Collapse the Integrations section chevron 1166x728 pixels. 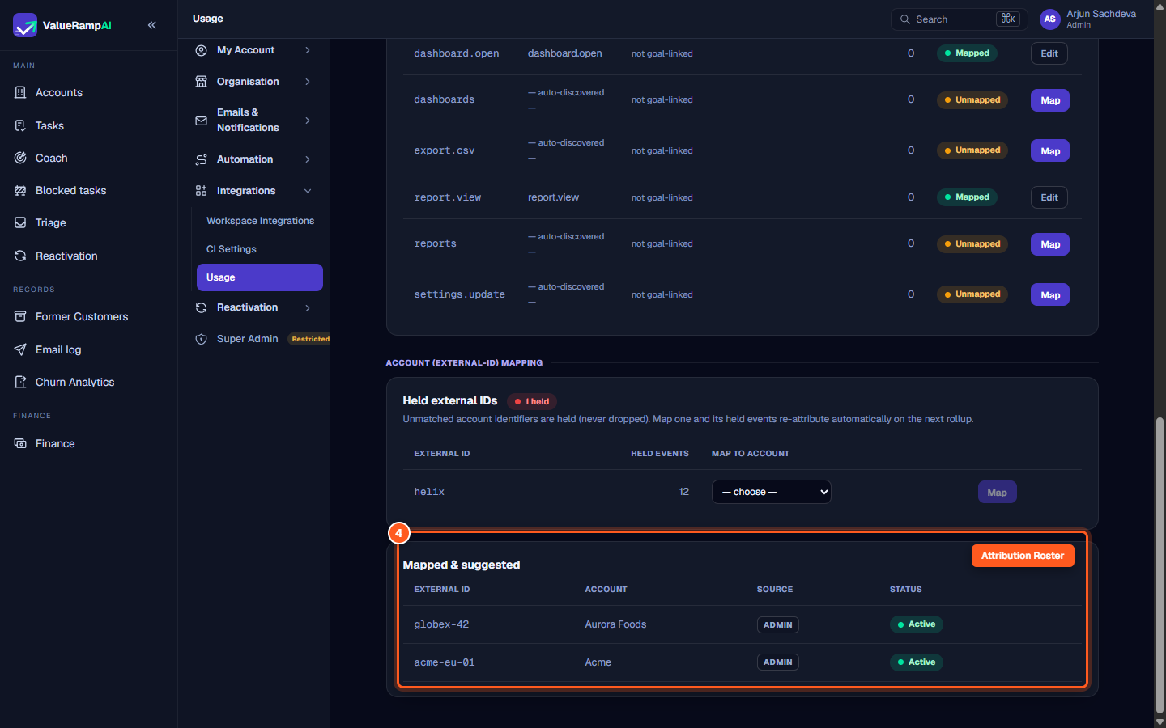click(308, 191)
